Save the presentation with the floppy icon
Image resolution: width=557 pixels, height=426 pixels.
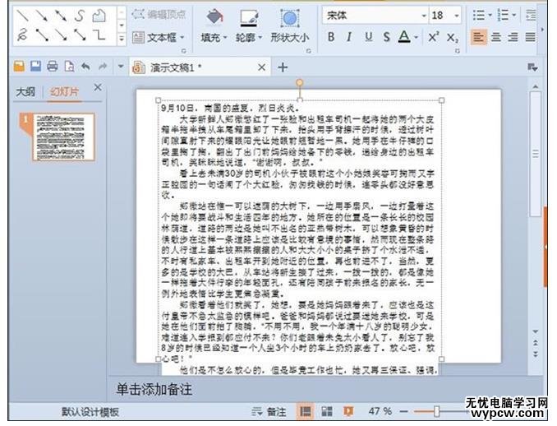pyautogui.click(x=35, y=67)
